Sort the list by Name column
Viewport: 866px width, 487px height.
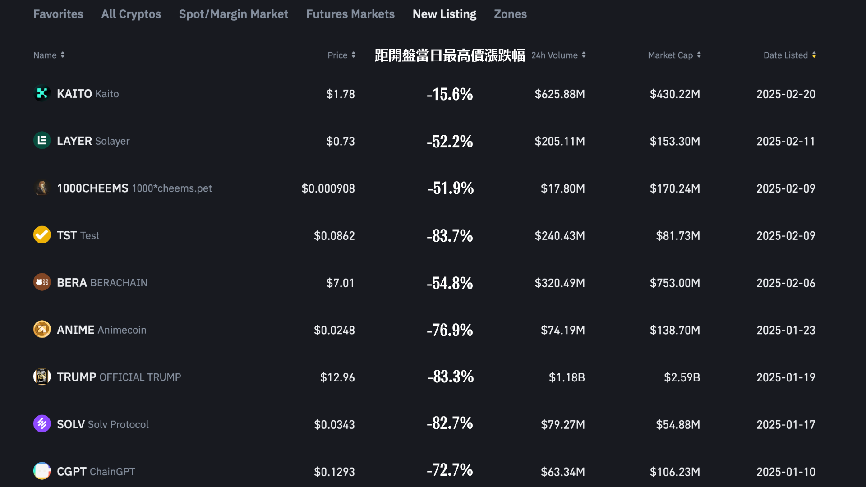tap(49, 55)
